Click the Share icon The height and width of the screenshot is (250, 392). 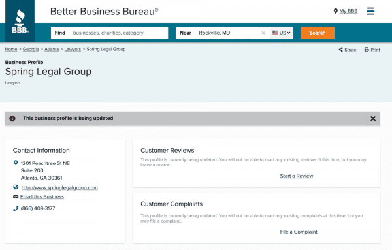341,50
